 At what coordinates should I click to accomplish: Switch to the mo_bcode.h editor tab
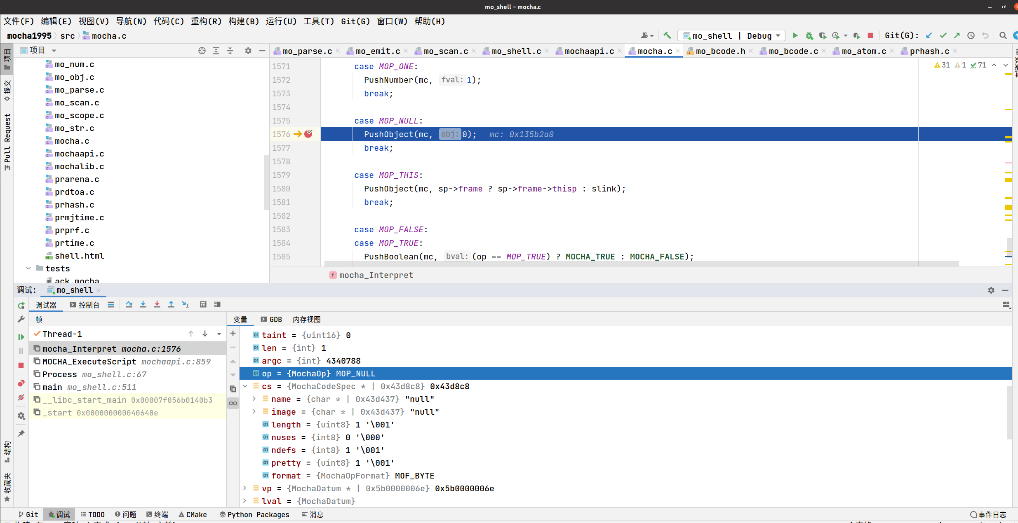click(x=720, y=51)
